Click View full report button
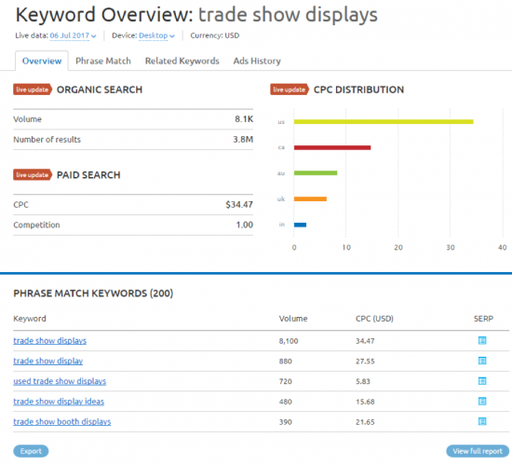The height and width of the screenshot is (465, 512). click(x=478, y=451)
